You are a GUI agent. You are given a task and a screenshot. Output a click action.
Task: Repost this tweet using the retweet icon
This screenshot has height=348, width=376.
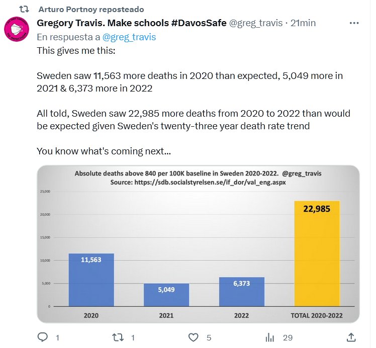pyautogui.click(x=118, y=337)
